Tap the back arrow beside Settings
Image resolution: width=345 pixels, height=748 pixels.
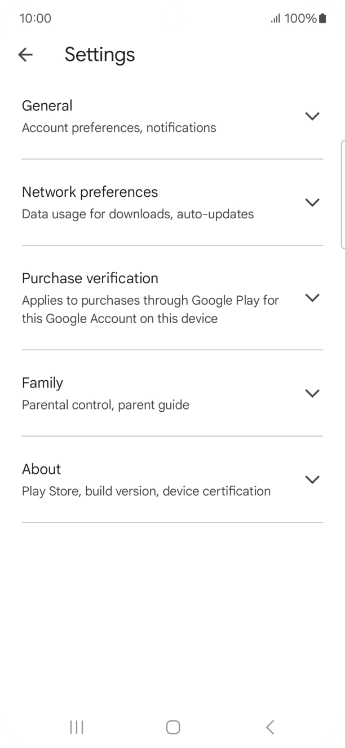(25, 55)
